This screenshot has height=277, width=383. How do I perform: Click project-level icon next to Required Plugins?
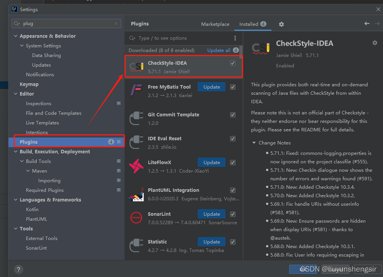(x=119, y=190)
